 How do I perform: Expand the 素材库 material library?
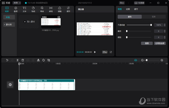coord(9,25)
